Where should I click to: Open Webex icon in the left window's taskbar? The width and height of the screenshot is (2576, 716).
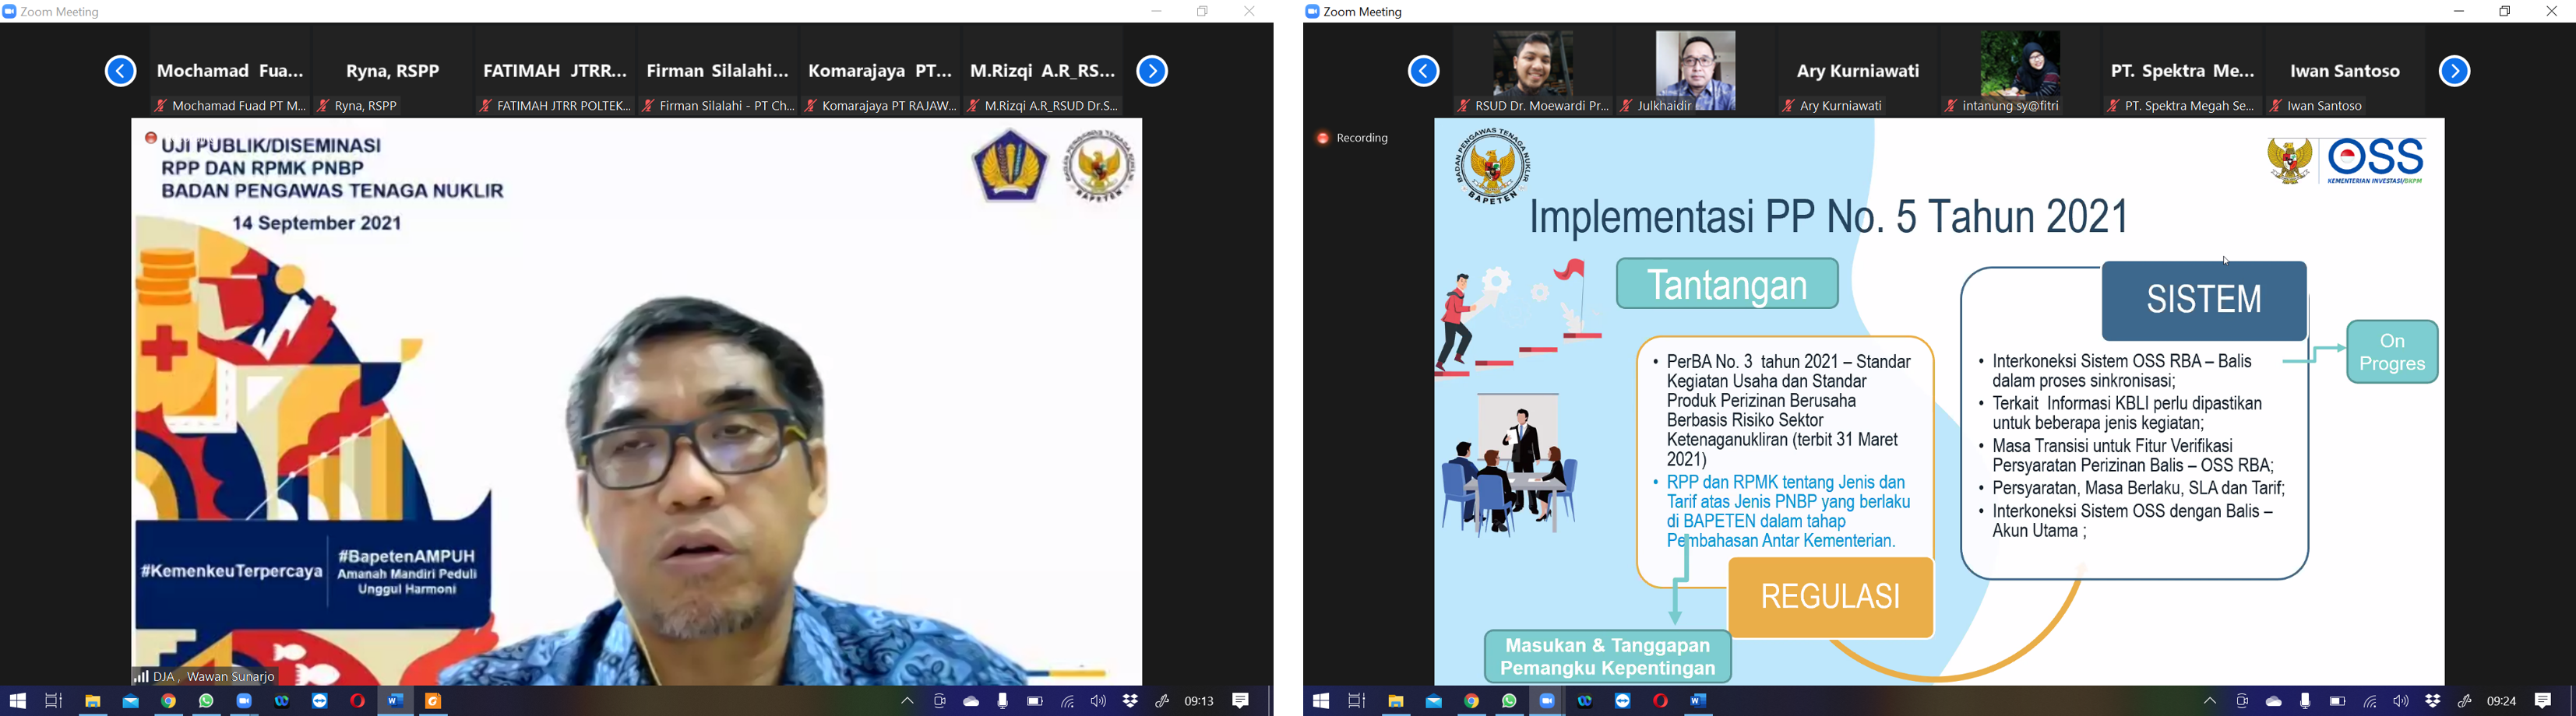coord(282,701)
